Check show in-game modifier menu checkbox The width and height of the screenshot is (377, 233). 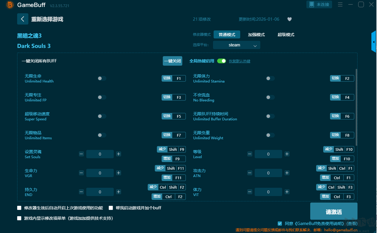[19, 218]
